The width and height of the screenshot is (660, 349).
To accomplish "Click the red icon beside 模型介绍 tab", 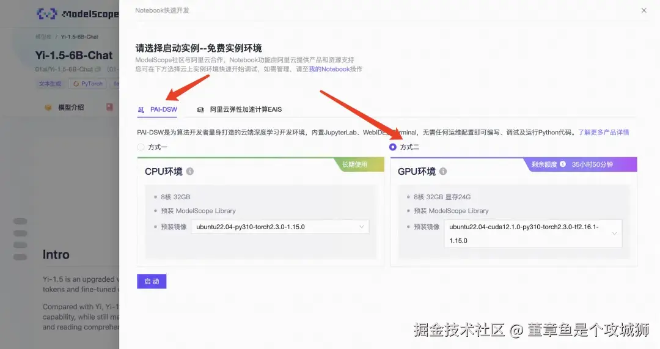I will pyautogui.click(x=109, y=108).
